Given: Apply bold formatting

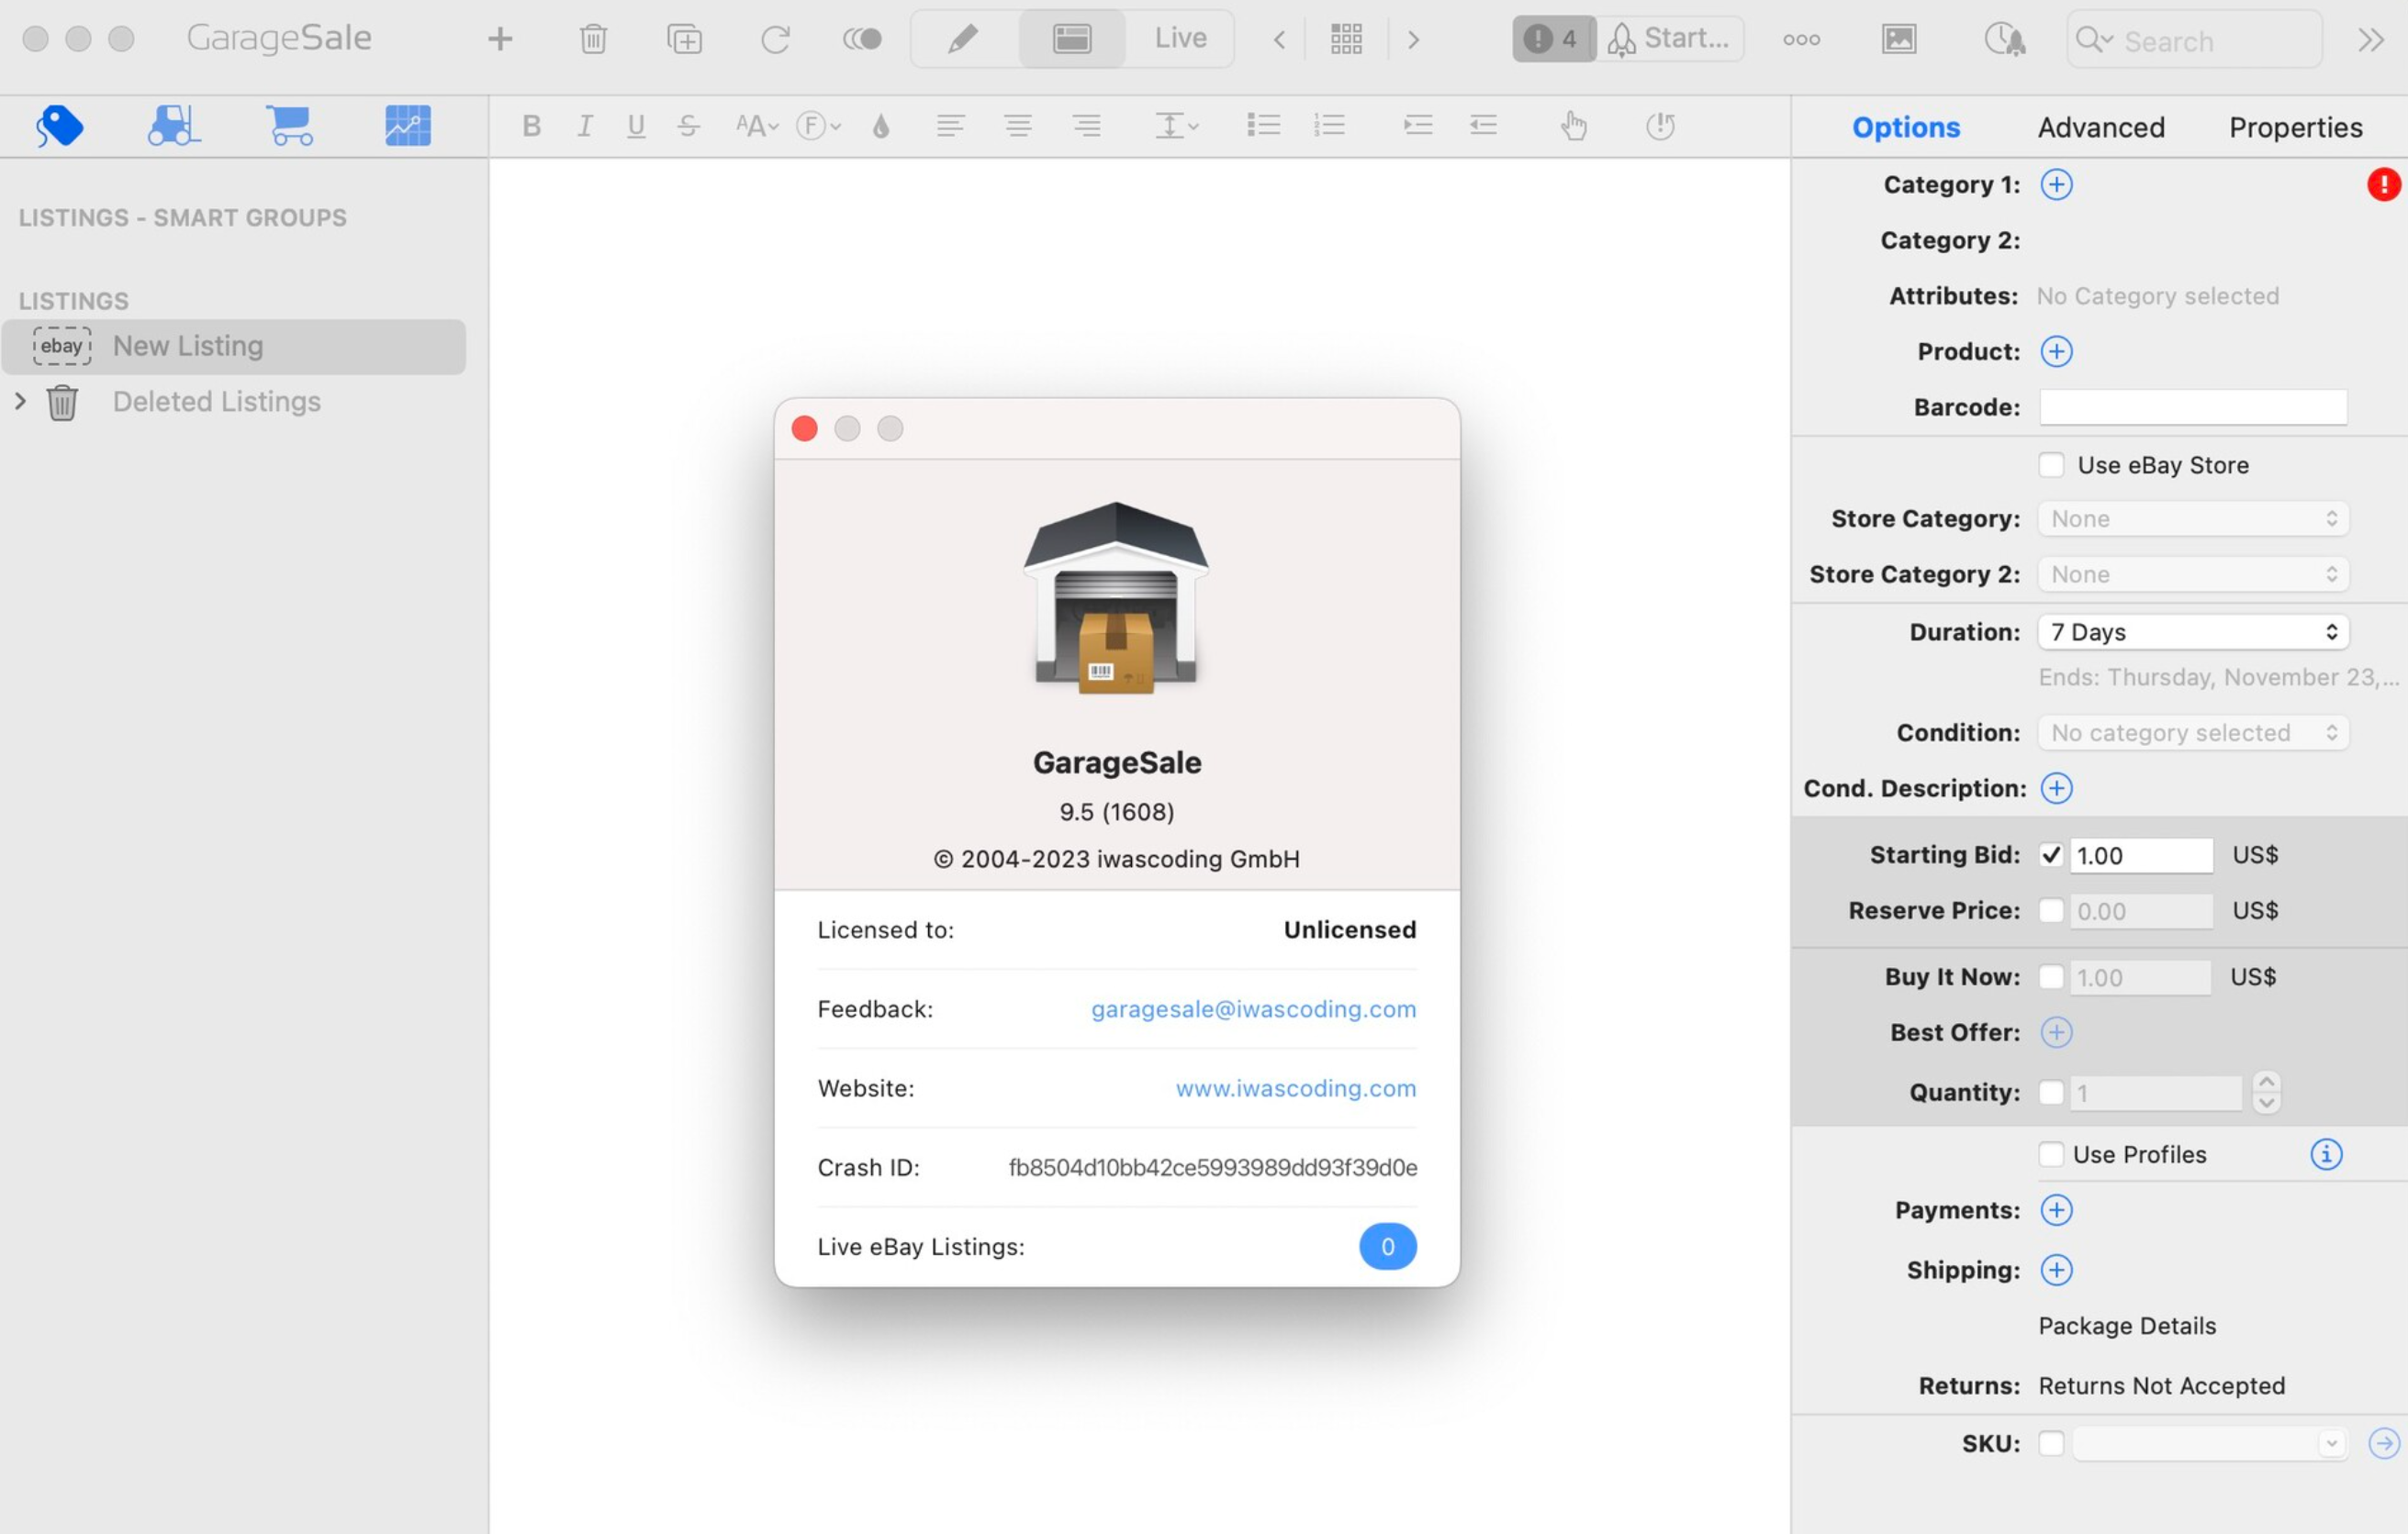Looking at the screenshot, I should (531, 126).
